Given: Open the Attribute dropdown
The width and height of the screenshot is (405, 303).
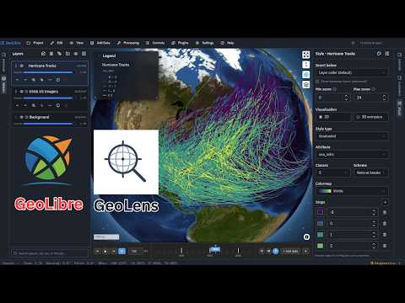Looking at the screenshot, I should pyautogui.click(x=352, y=154).
